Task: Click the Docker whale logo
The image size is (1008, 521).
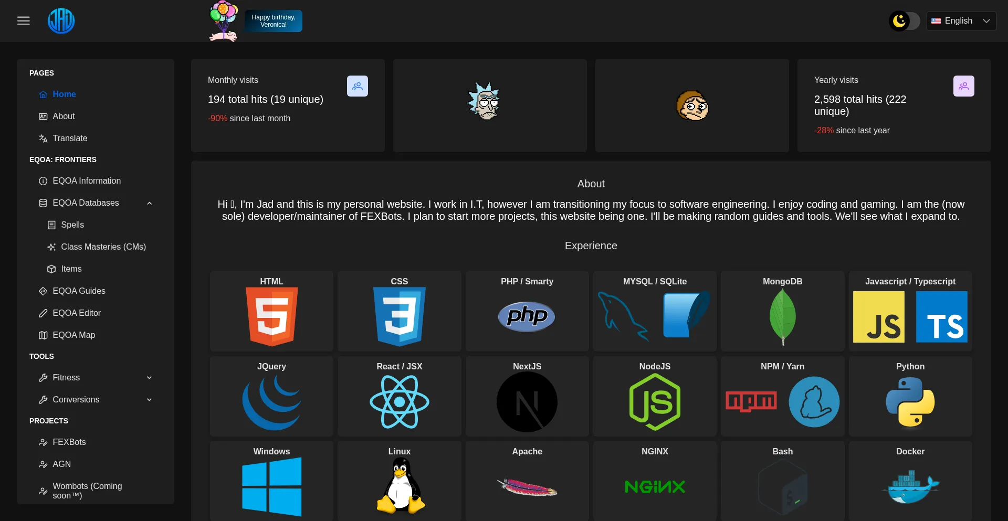Action: tap(910, 486)
